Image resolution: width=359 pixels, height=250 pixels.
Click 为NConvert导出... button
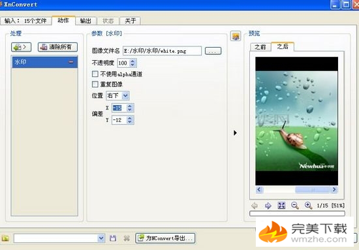[x=165, y=238]
